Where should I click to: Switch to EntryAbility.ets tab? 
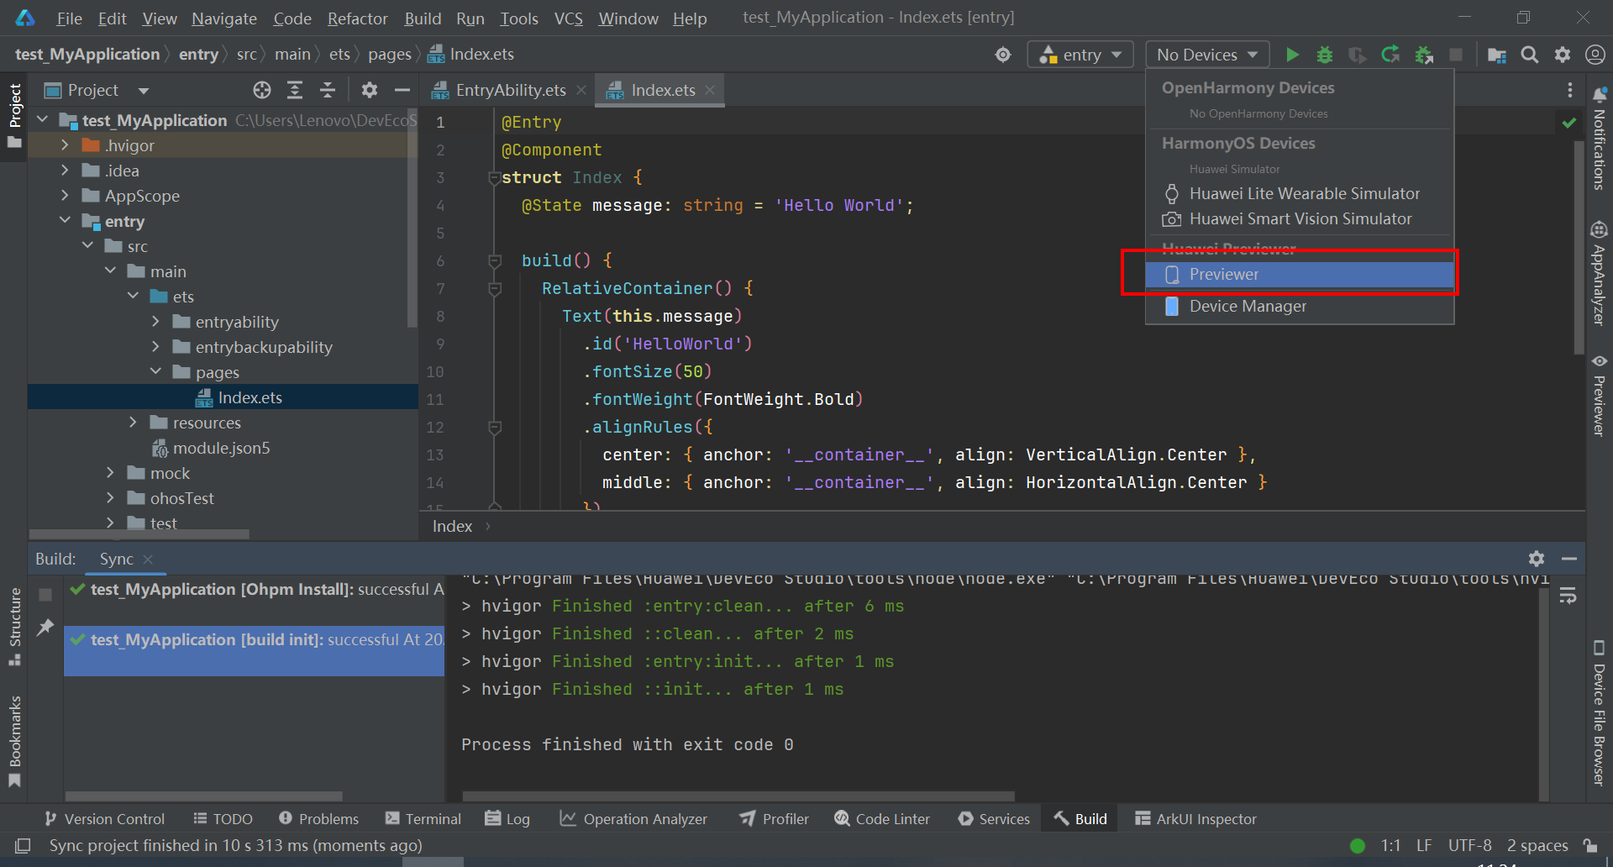tap(510, 90)
